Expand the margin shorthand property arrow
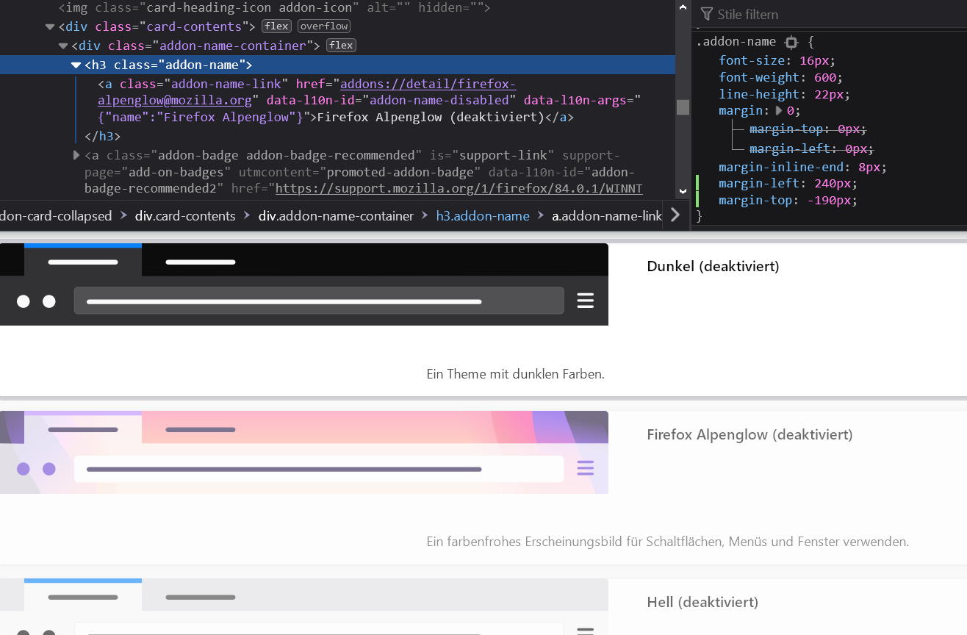967x635 pixels. click(x=779, y=111)
